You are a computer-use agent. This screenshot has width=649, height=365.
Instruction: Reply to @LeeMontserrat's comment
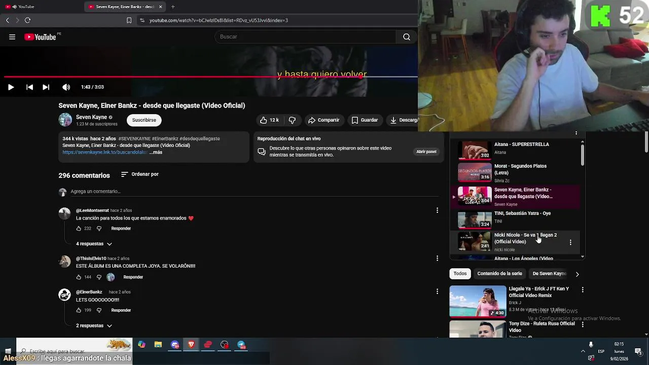point(121,229)
